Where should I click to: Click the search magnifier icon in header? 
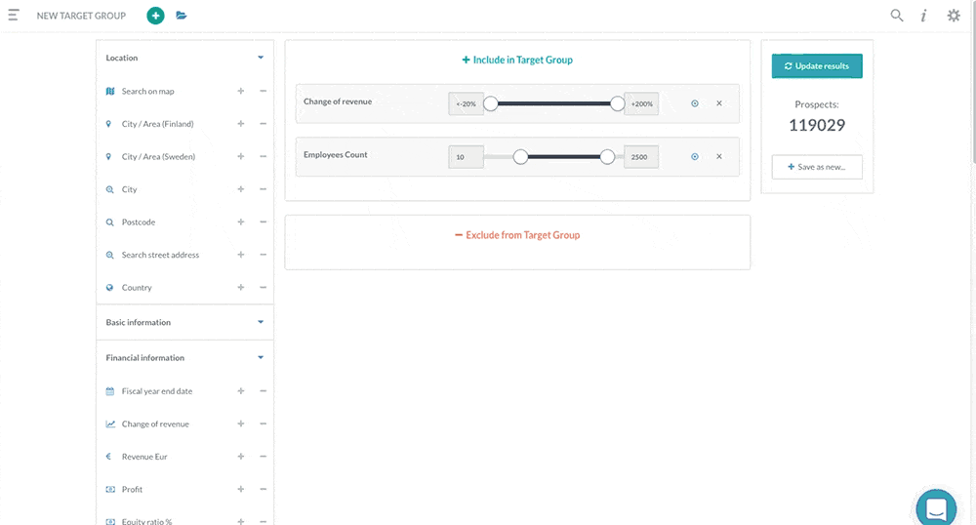click(x=897, y=16)
